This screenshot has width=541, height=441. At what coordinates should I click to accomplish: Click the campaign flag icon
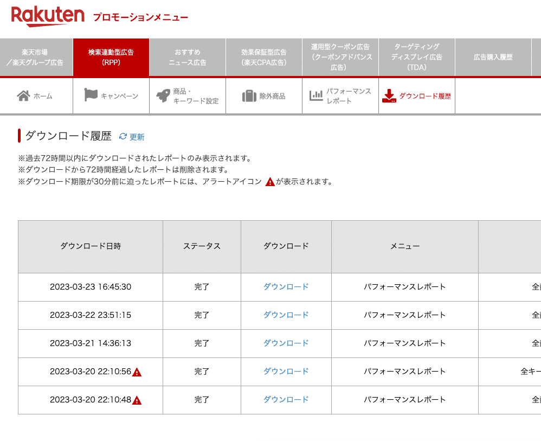91,95
